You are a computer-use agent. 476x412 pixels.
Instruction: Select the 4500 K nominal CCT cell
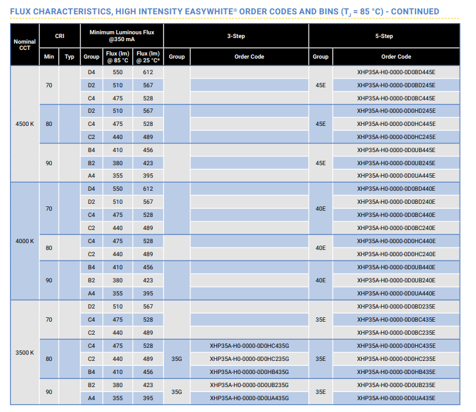coord(24,124)
